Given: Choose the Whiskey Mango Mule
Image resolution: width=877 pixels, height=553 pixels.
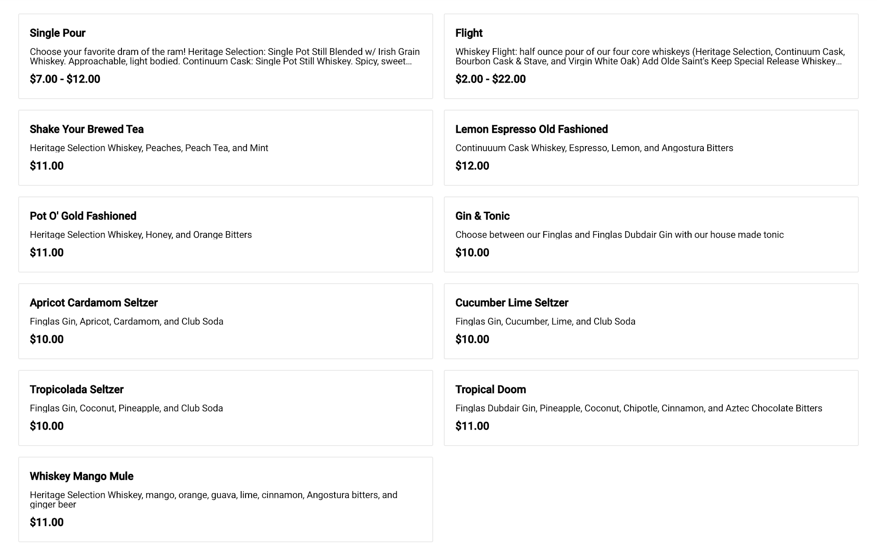Looking at the screenshot, I should pos(82,476).
